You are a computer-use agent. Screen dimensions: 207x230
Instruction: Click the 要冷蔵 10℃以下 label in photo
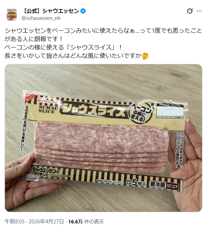pos(164,186)
